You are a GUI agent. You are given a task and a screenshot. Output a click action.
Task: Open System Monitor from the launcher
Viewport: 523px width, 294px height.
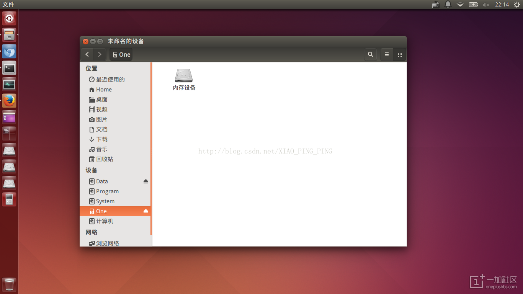click(9, 84)
